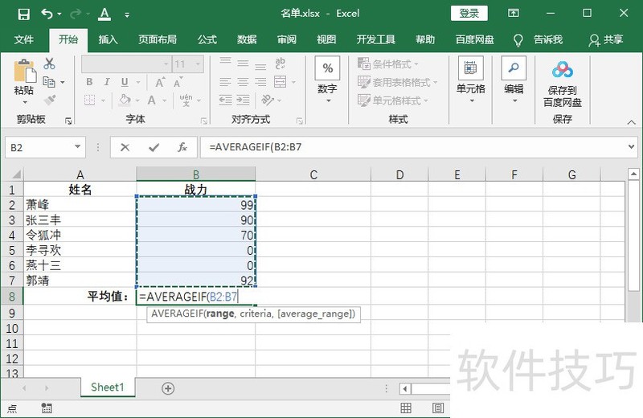Customize Quick Access Toolbar arrow

point(127,15)
